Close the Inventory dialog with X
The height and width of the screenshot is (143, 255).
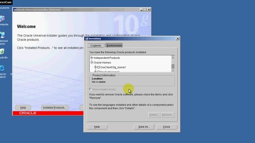click(x=177, y=39)
